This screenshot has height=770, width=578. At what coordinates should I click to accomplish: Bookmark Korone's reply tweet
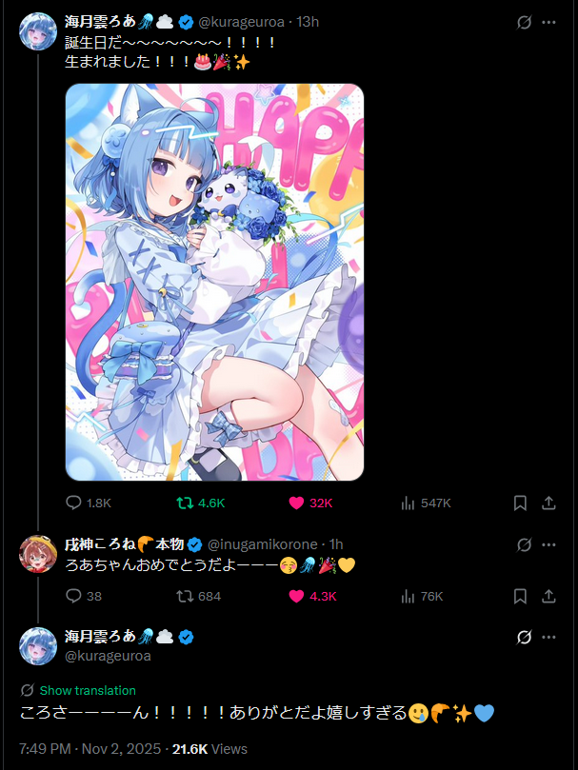[520, 596]
